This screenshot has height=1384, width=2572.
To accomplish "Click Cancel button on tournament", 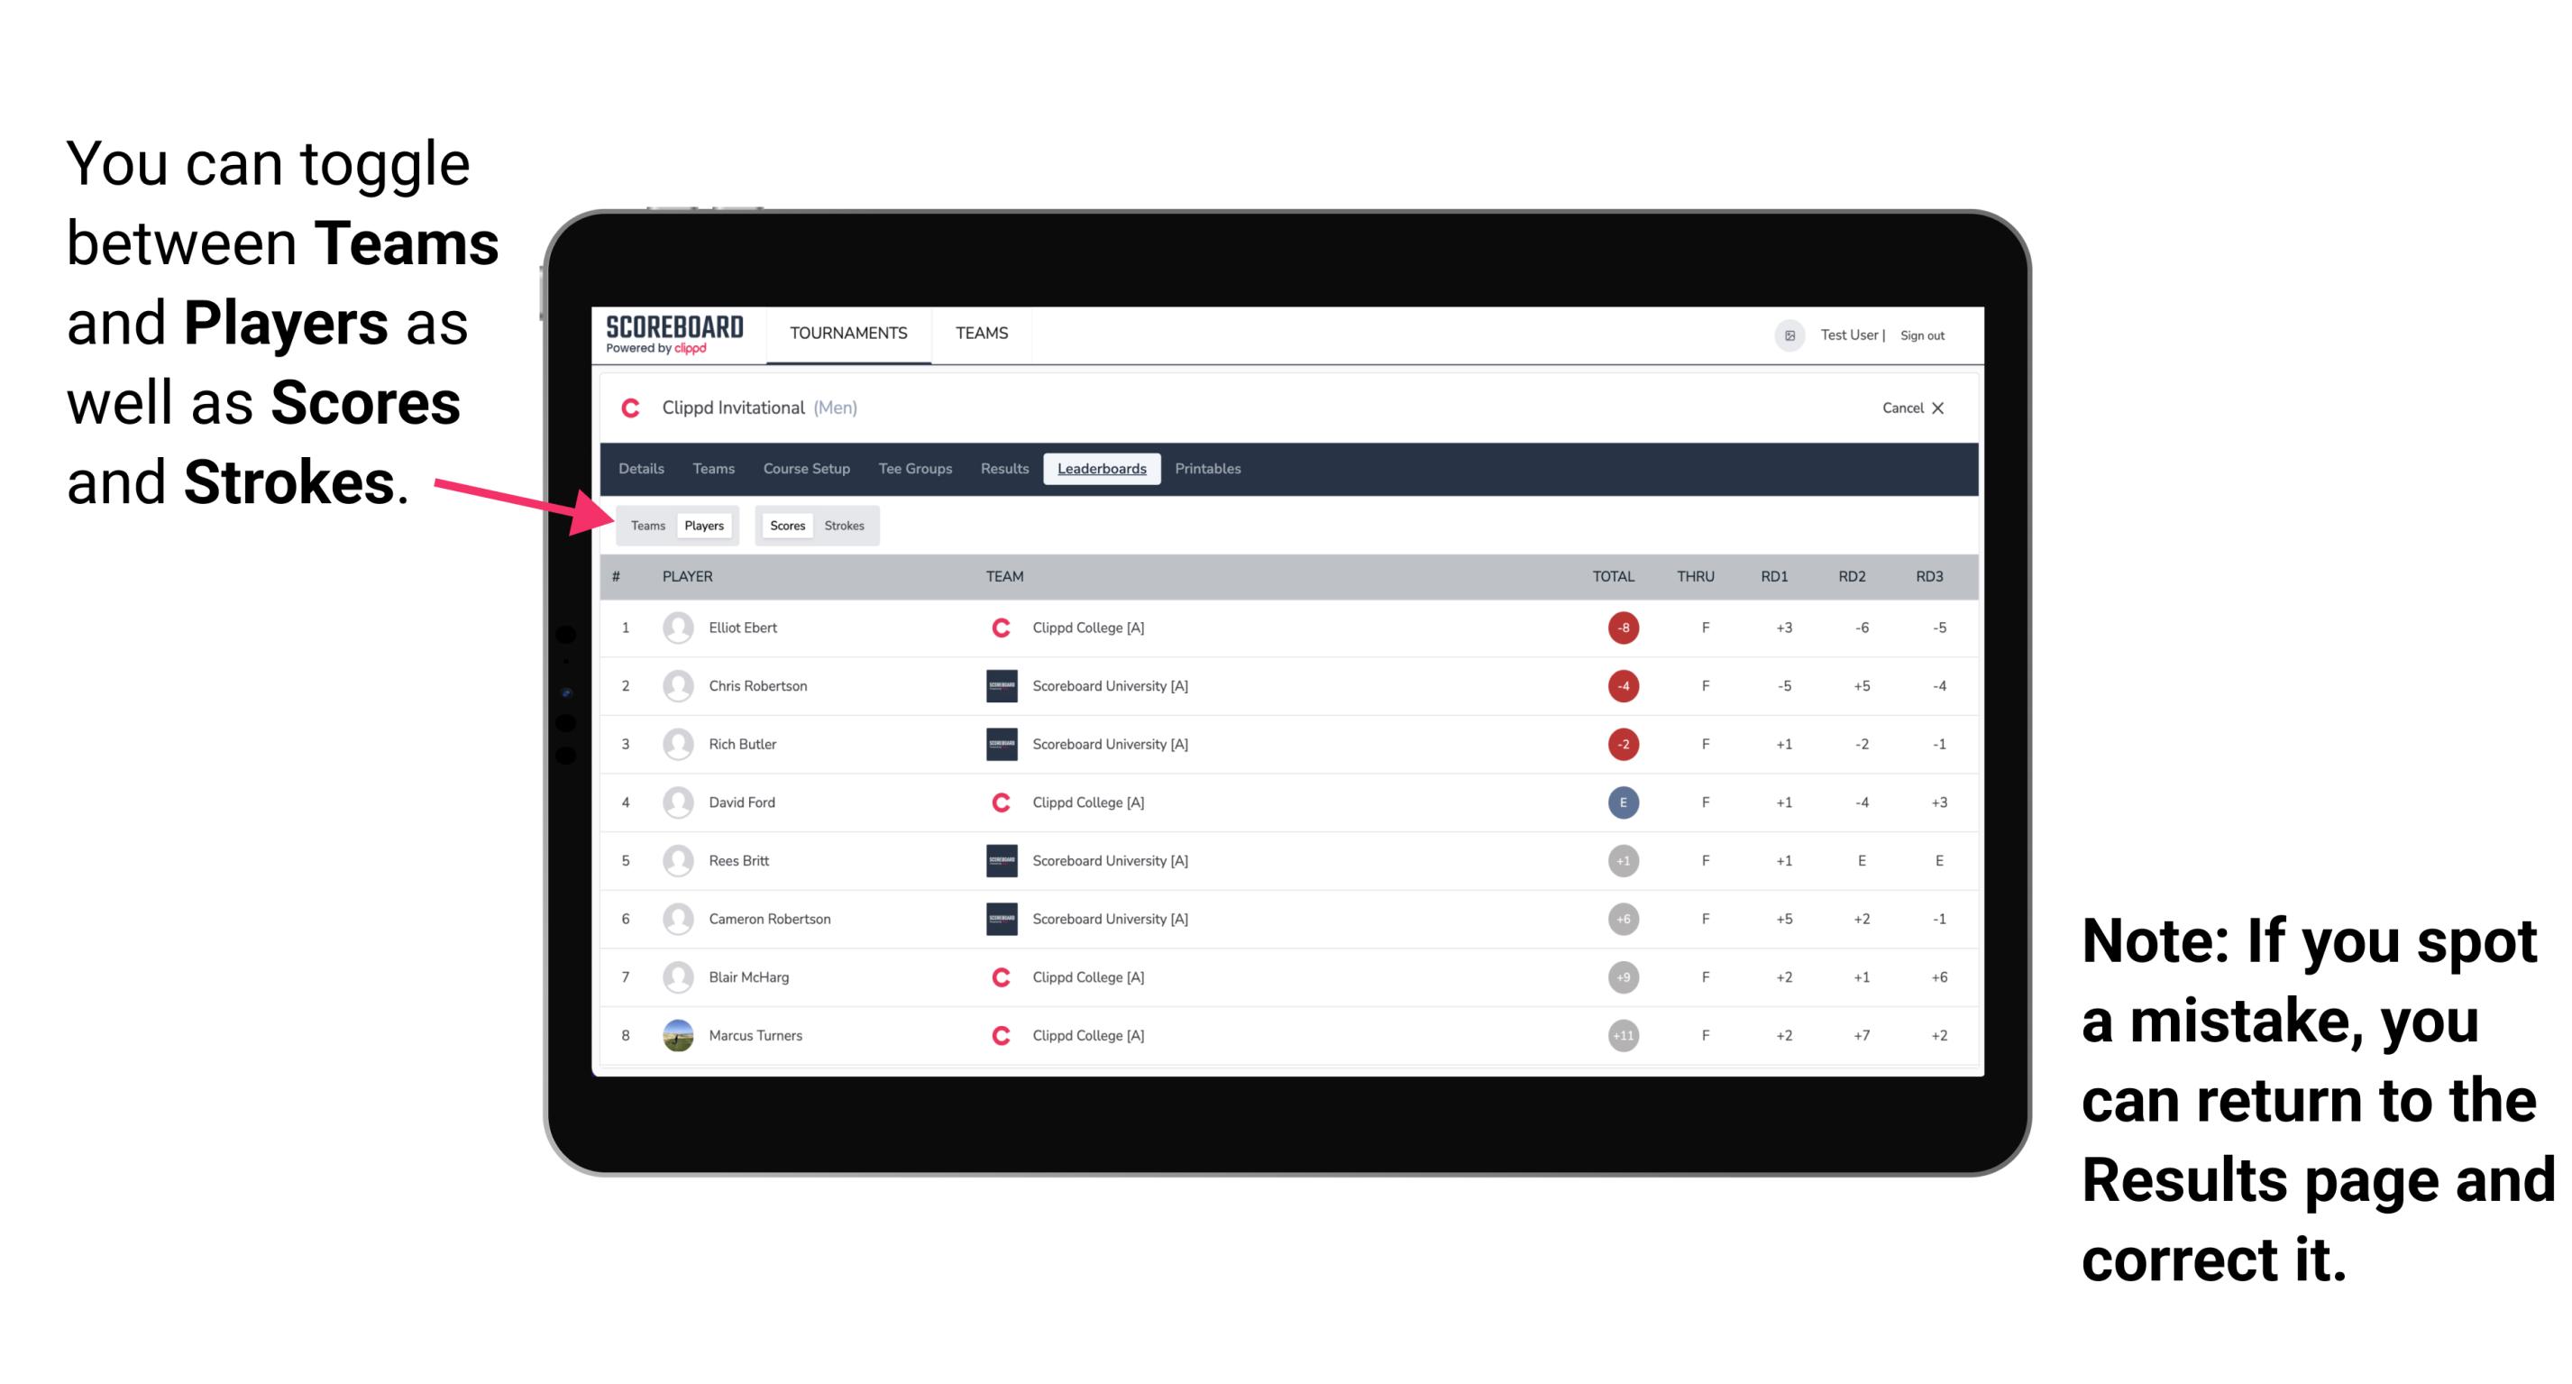I will tap(1906, 408).
